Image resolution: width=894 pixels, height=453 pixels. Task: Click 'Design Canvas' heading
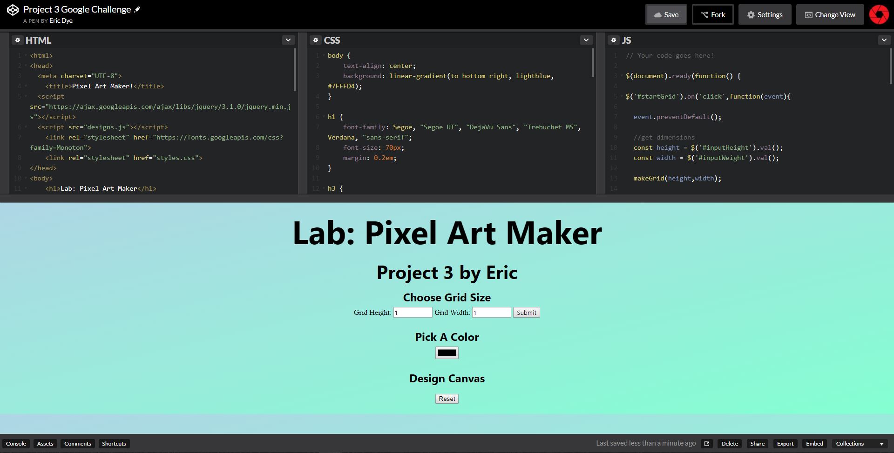[x=447, y=379]
